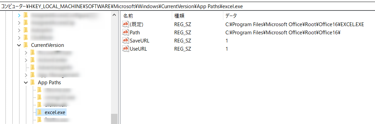Click the CurrentVersion folder icon
Image resolution: width=375 pixels, height=124 pixels.
coord(26,45)
